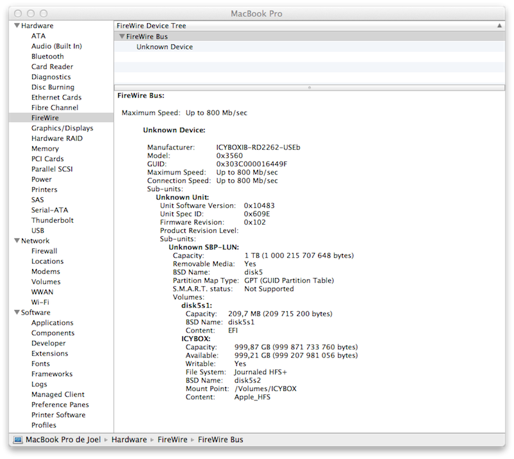The width and height of the screenshot is (514, 459).
Task: Open Printer Software entry
Action: [x=58, y=415]
